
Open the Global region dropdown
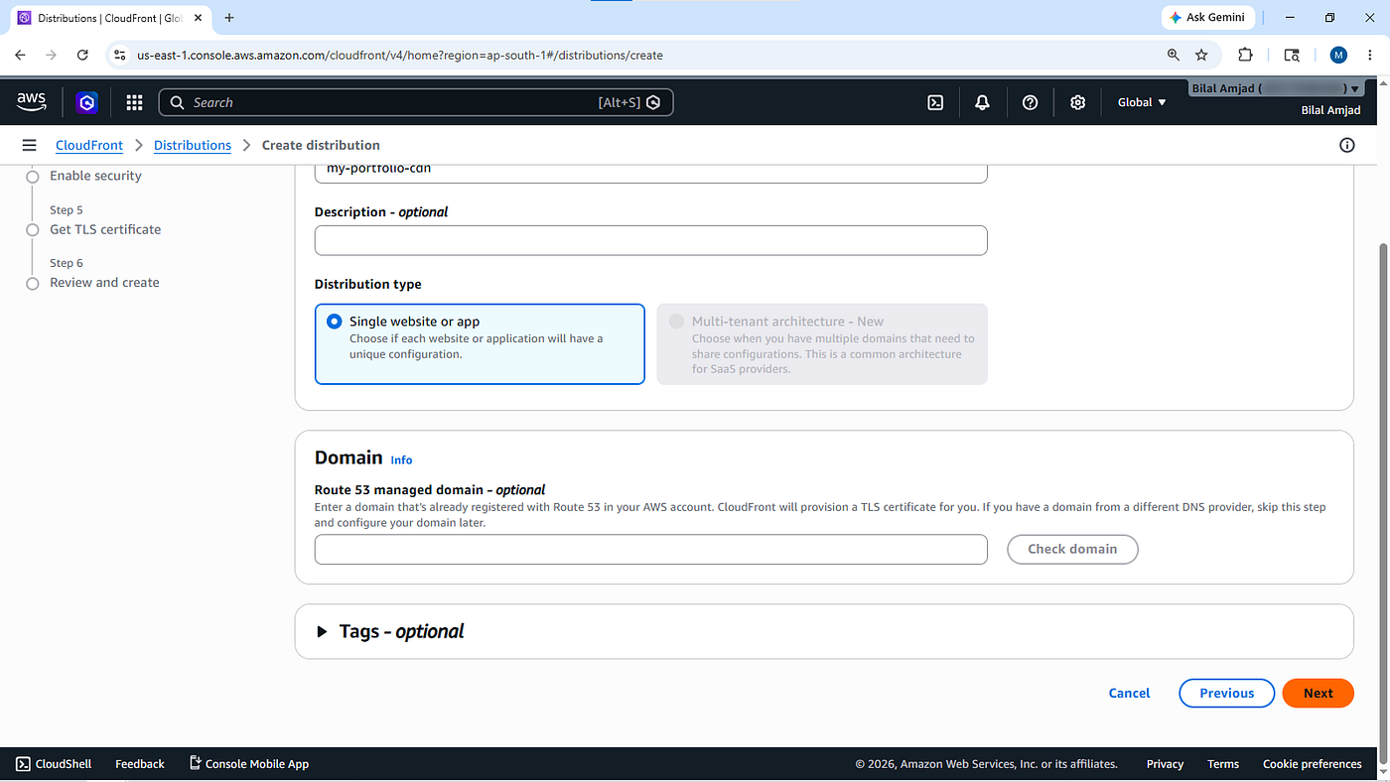pyautogui.click(x=1142, y=102)
